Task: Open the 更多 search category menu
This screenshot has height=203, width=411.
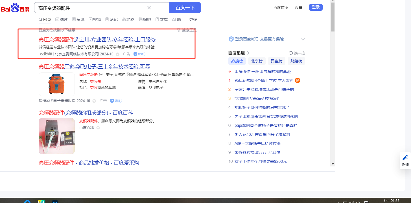Action: [193, 19]
